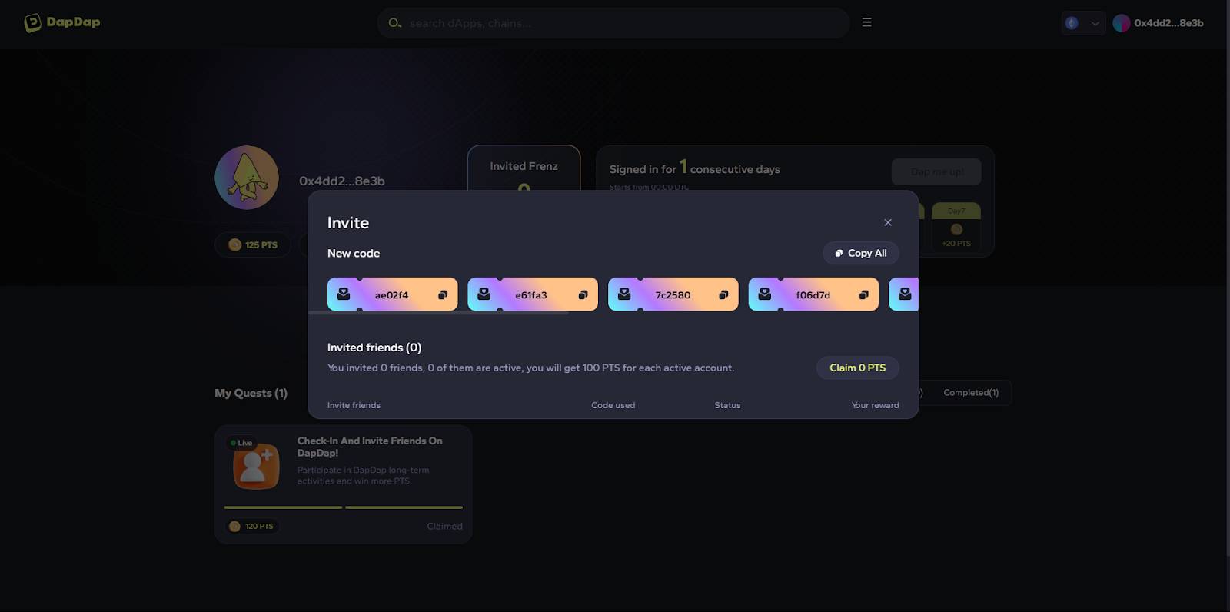Click envelope icon on e61fa3 ticket
Viewport: 1230px width, 612px height.
[x=484, y=294]
